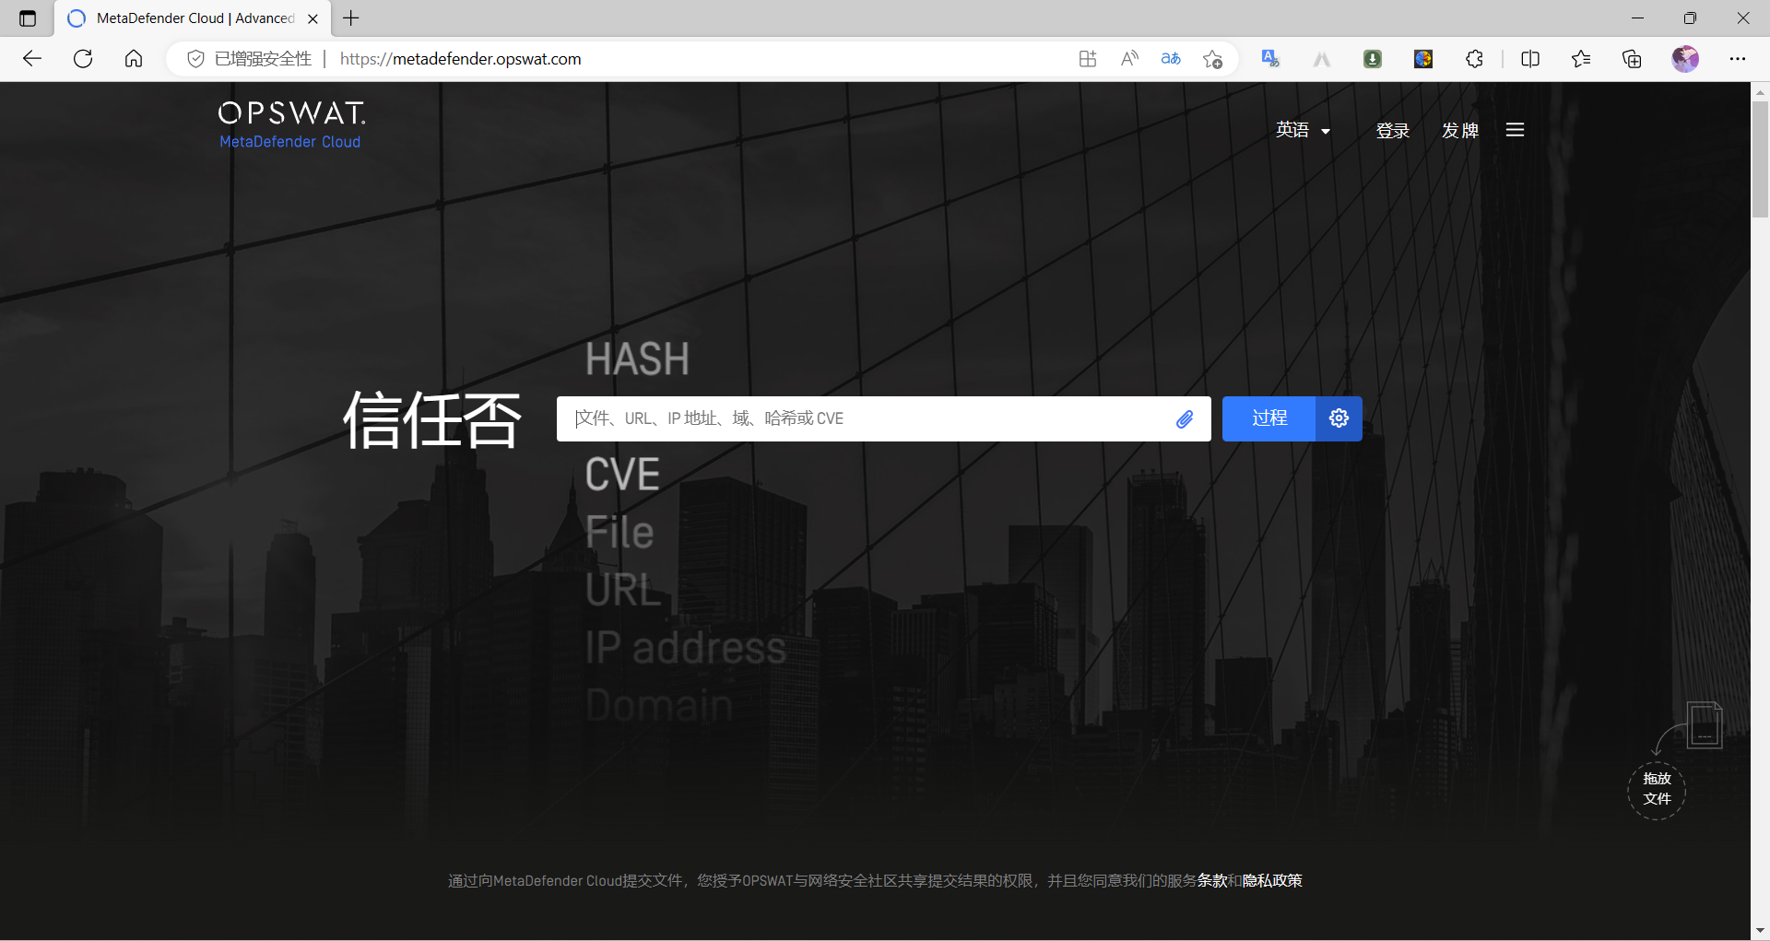Screen dimensions: 1770x941
Task: Open the scan options gear icon
Action: [1338, 418]
